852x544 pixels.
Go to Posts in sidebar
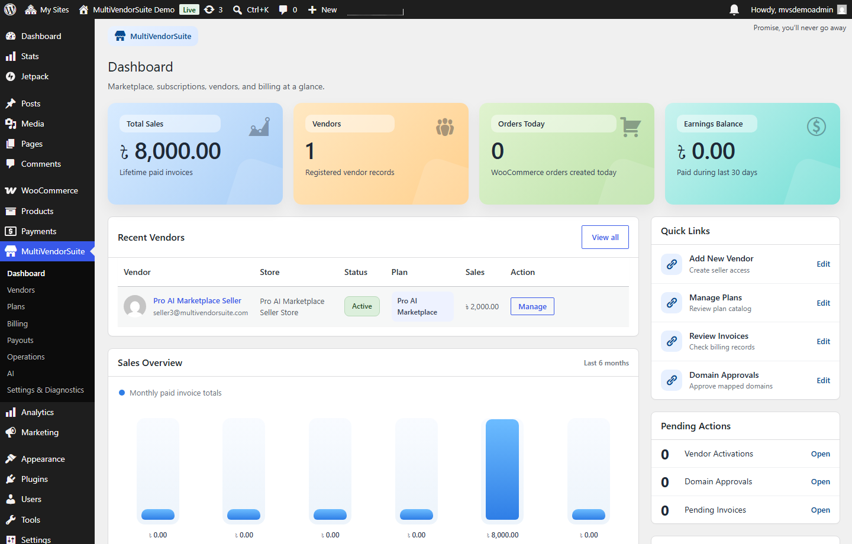47,103
